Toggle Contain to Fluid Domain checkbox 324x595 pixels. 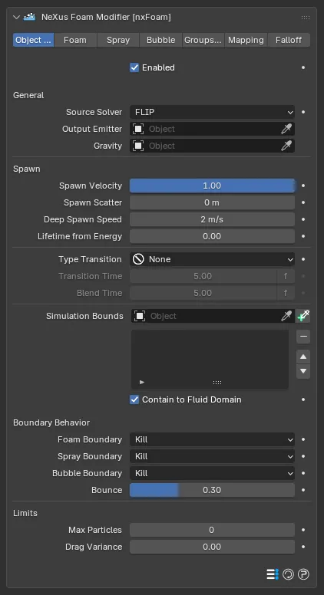134,399
